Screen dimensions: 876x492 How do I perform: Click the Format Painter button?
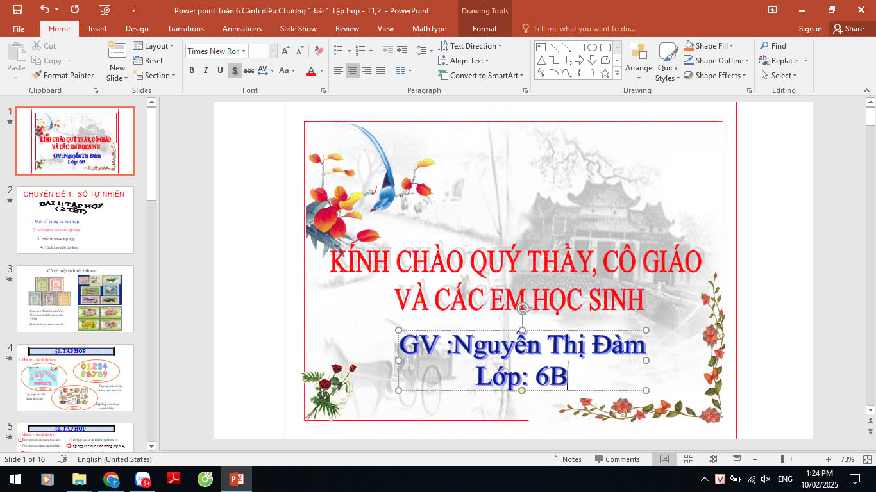(63, 76)
